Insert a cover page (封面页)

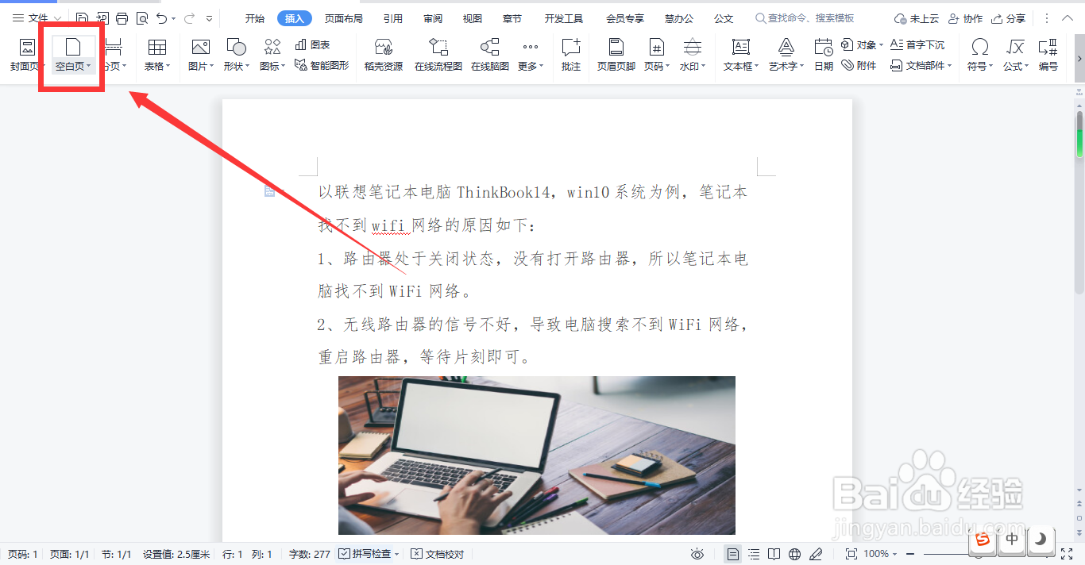tap(26, 55)
